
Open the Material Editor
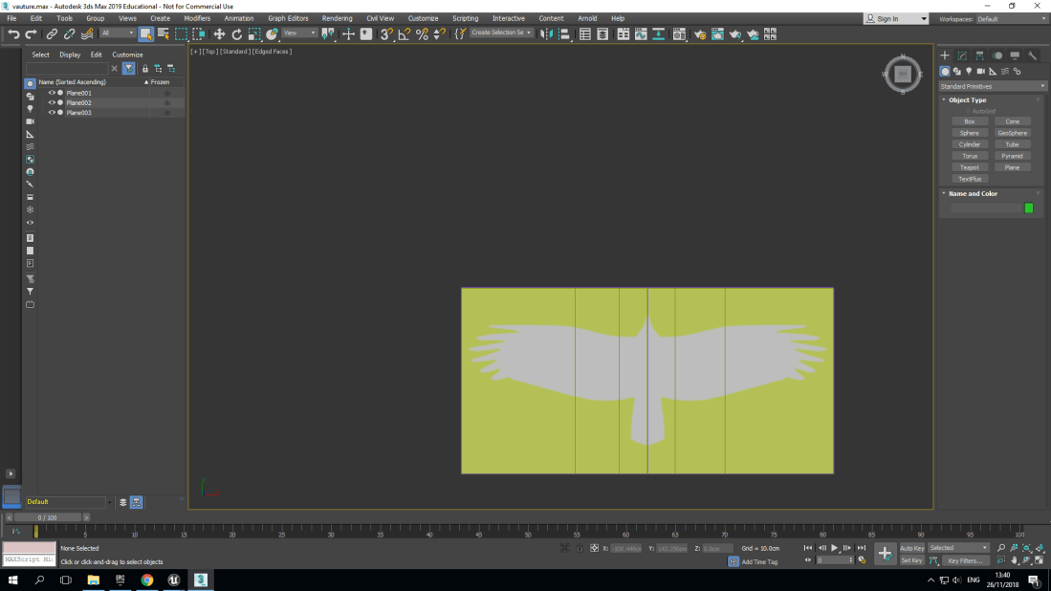pos(678,34)
